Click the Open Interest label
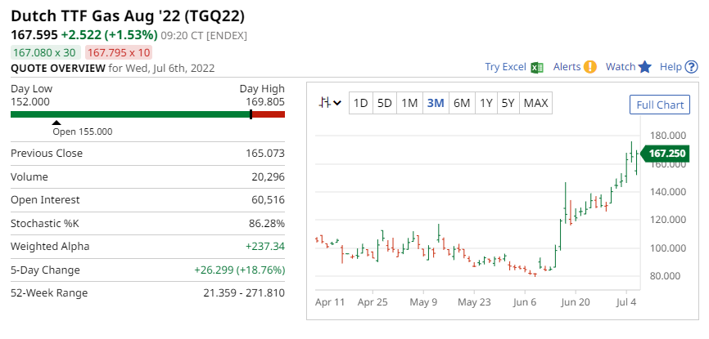Image resolution: width=709 pixels, height=339 pixels. pos(45,199)
